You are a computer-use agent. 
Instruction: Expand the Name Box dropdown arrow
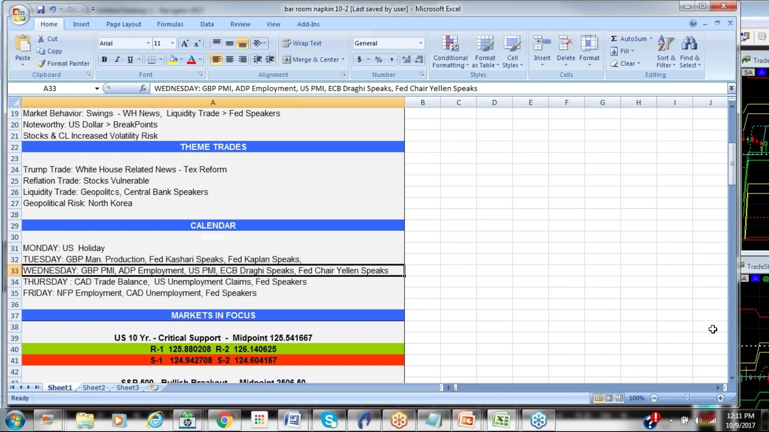[x=97, y=88]
